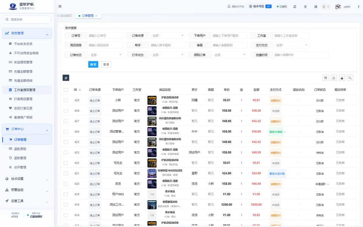Click the bell notification icon in header
Screen dimensions: 363x227
229,6
